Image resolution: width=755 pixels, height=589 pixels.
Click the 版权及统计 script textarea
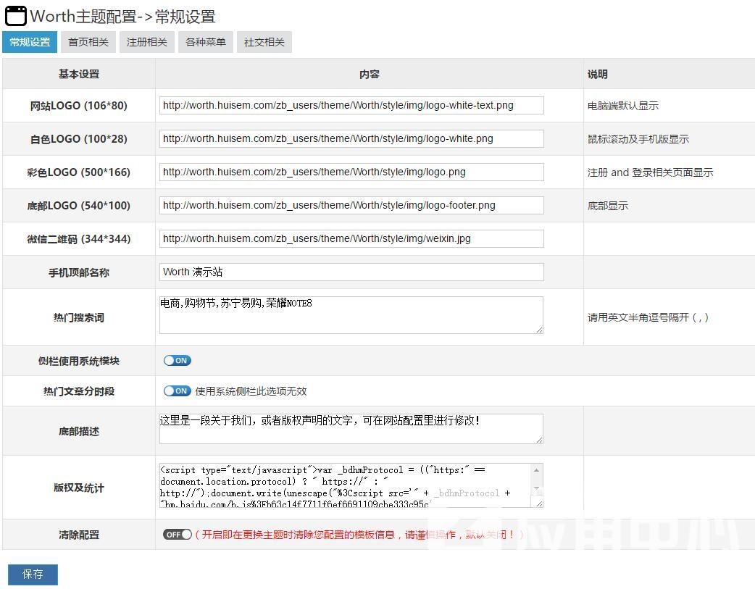click(x=346, y=485)
